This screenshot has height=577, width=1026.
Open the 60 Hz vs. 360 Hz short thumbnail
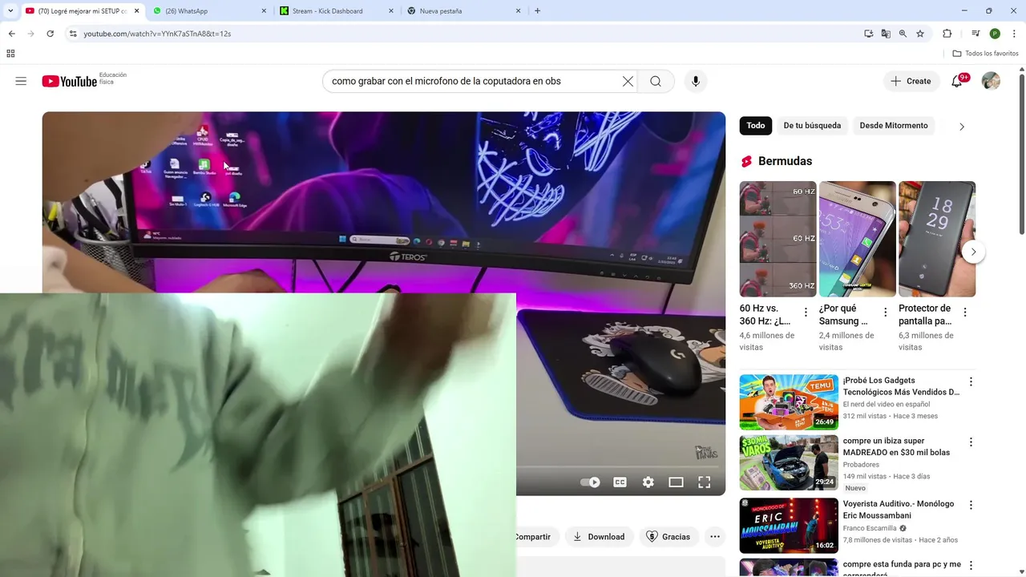(x=778, y=239)
